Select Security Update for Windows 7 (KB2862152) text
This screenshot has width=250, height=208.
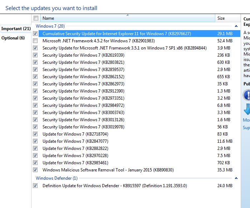83,77
